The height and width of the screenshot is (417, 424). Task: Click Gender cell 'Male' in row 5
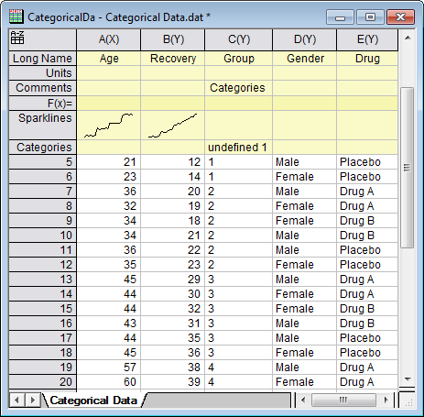click(x=305, y=162)
